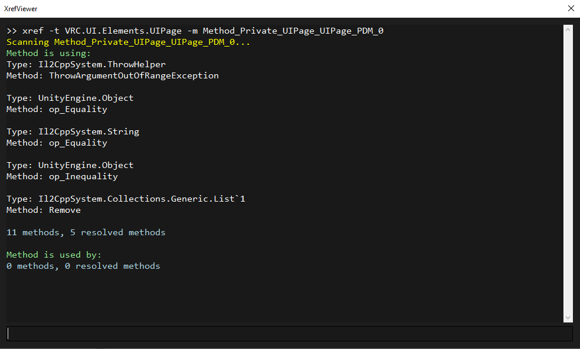Click the green 'Method is using:' heading
Viewport: 580px width, 349px height.
(x=48, y=53)
